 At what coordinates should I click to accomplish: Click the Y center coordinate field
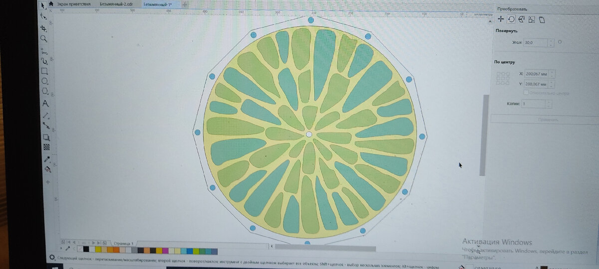pos(537,84)
